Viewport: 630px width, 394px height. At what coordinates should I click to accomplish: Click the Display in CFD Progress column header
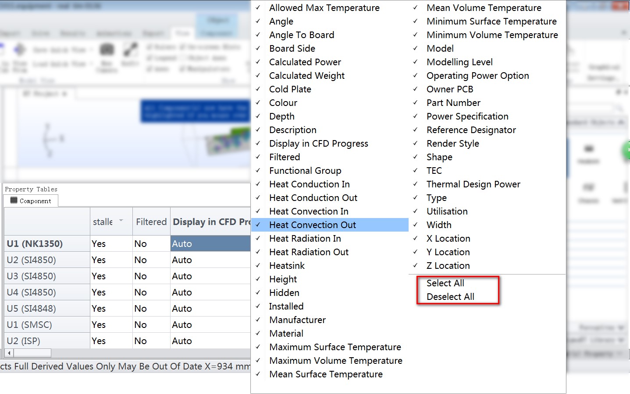tap(211, 222)
